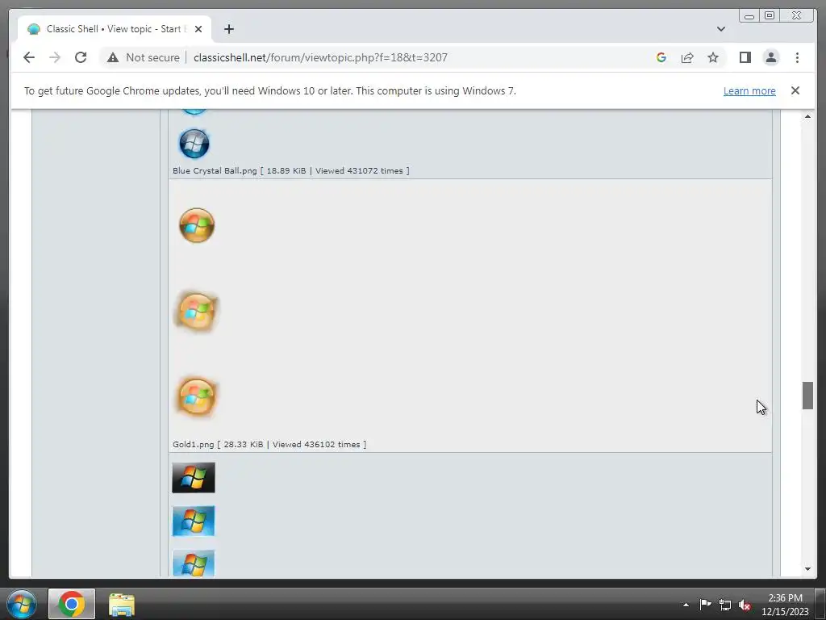826x620 pixels.
Task: Click the black Windows flag button image
Action: (x=194, y=478)
